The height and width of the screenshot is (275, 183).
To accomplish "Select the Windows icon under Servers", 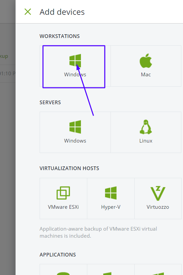I will tap(75, 127).
